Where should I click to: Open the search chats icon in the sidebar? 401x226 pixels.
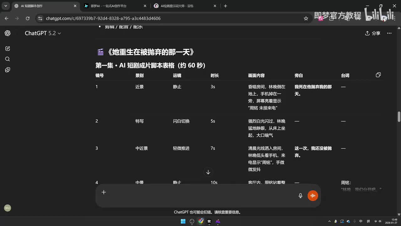pos(8,59)
